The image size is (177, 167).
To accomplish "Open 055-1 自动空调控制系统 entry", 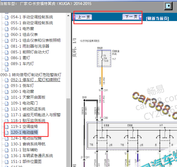I will (32, 23).
